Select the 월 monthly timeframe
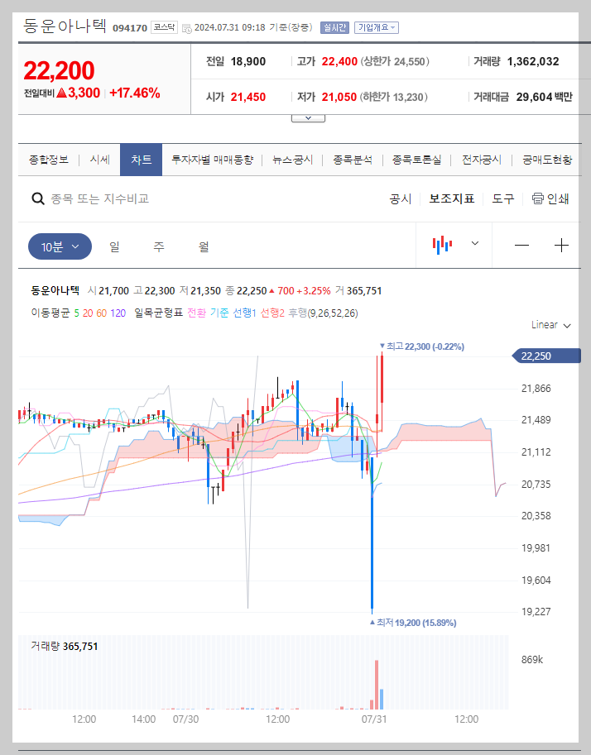Viewport: 591px width, 755px height. coord(203,245)
